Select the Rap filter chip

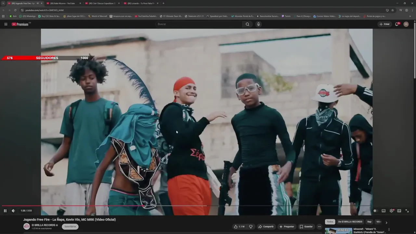pyautogui.click(x=369, y=222)
